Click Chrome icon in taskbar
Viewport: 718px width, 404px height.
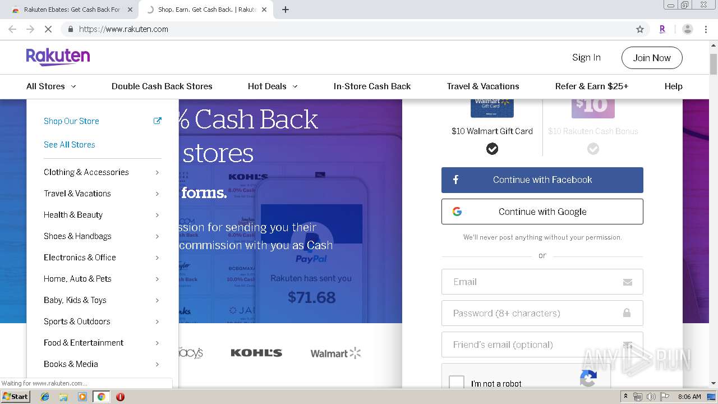[x=101, y=397]
